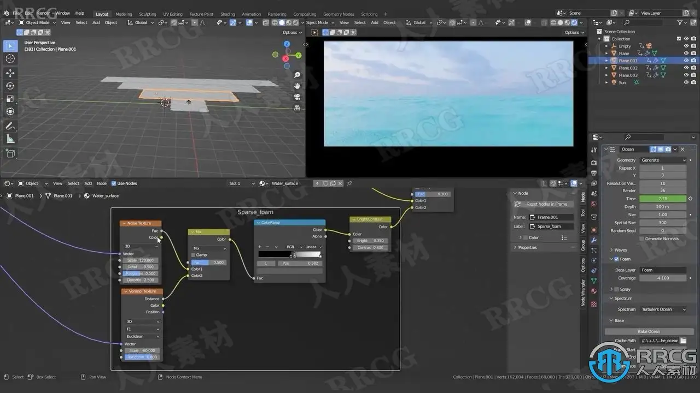The height and width of the screenshot is (393, 700).
Task: Click the ColorRamp gradient bar
Action: (x=289, y=254)
